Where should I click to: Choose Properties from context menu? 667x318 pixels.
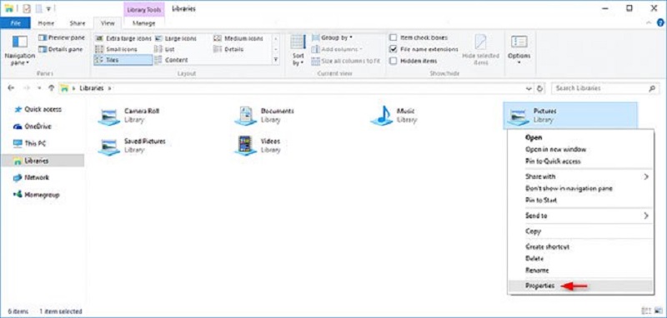pyautogui.click(x=580, y=286)
